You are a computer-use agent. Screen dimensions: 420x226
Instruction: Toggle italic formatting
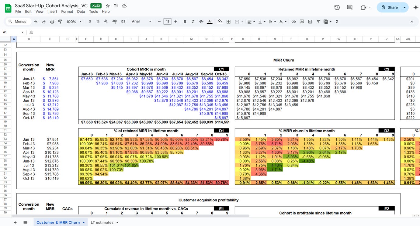coord(193,22)
